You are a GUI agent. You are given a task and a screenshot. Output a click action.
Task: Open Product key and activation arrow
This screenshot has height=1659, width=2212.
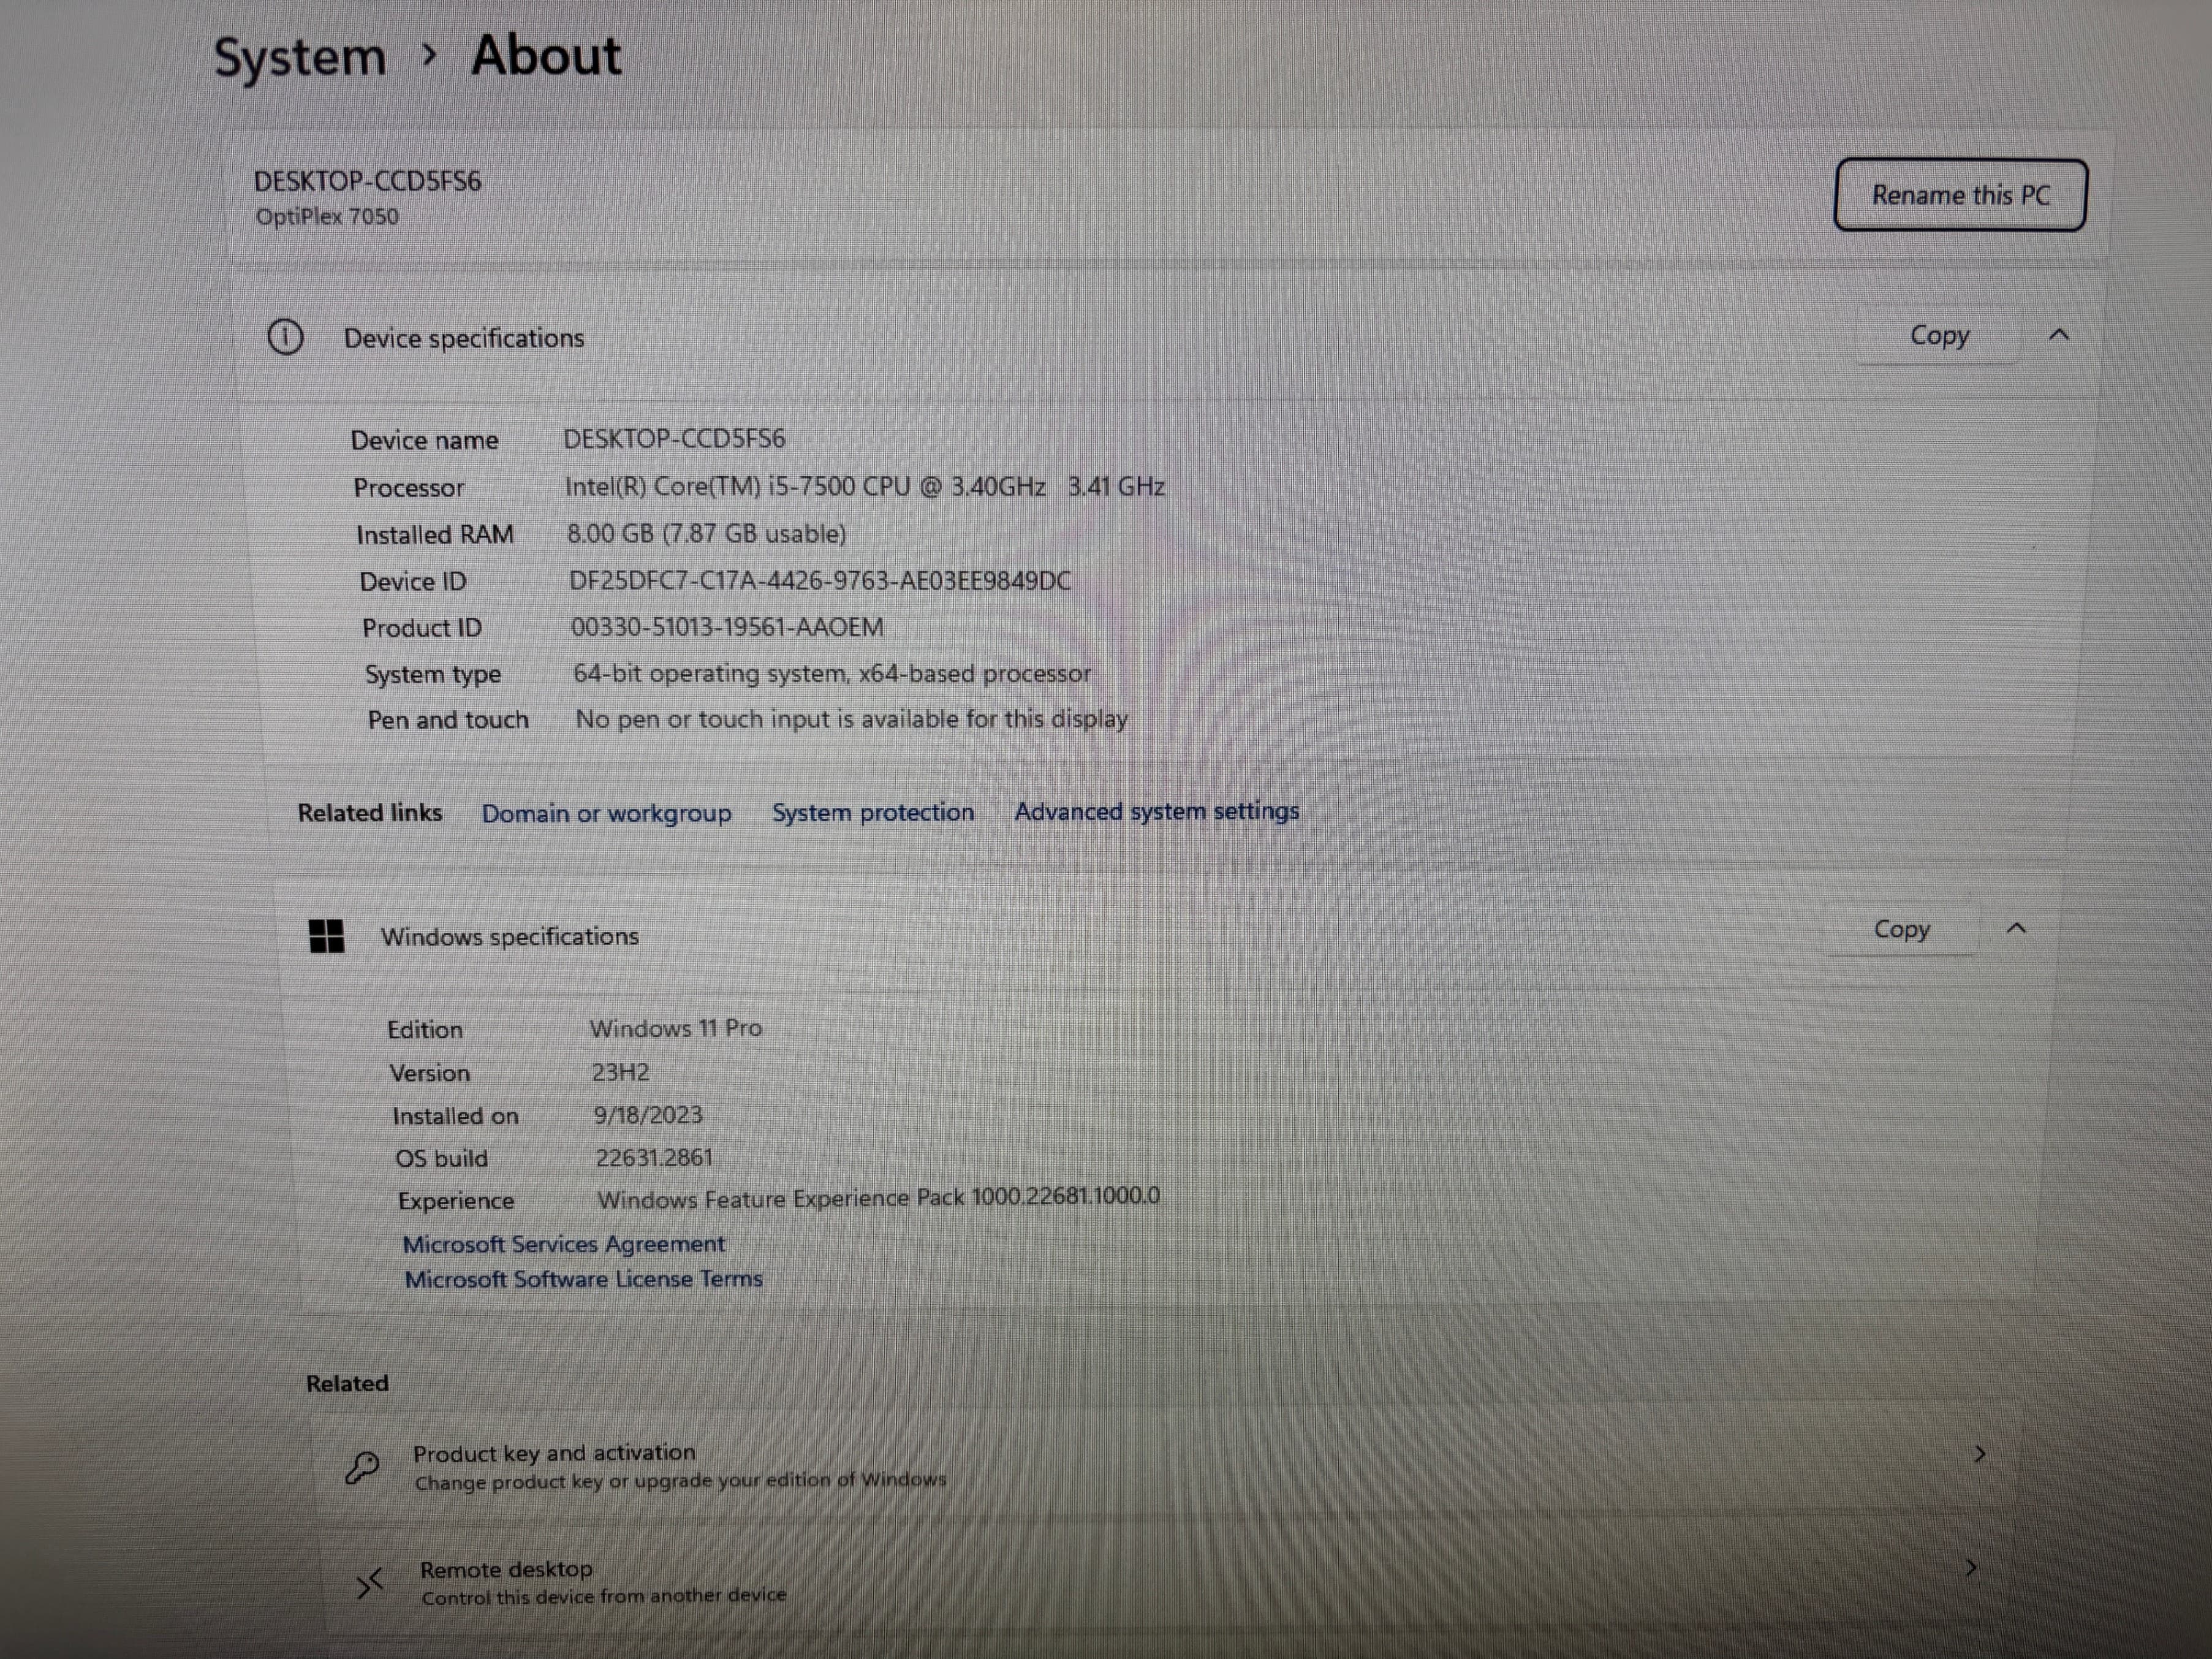(1980, 1454)
